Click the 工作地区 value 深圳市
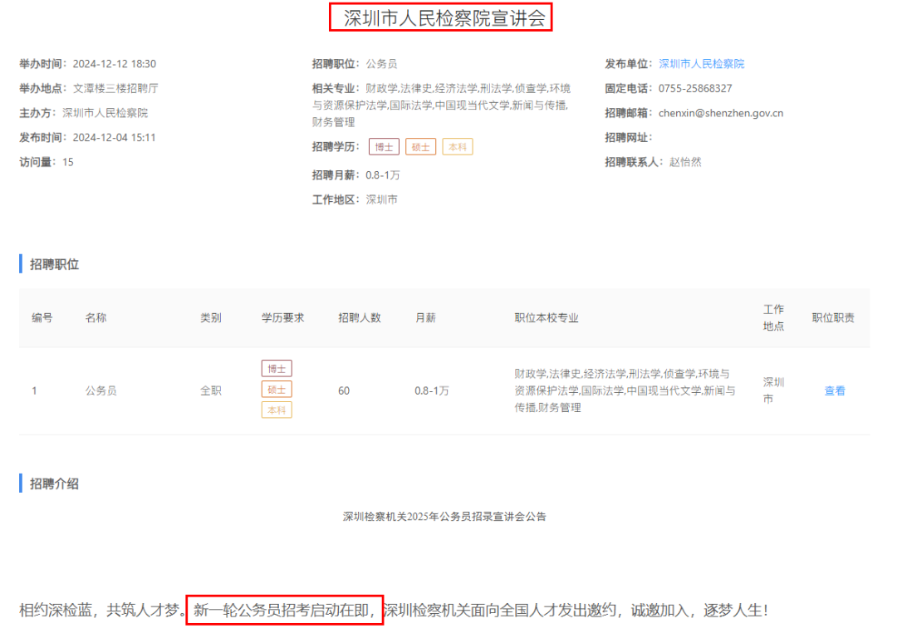 click(x=381, y=199)
